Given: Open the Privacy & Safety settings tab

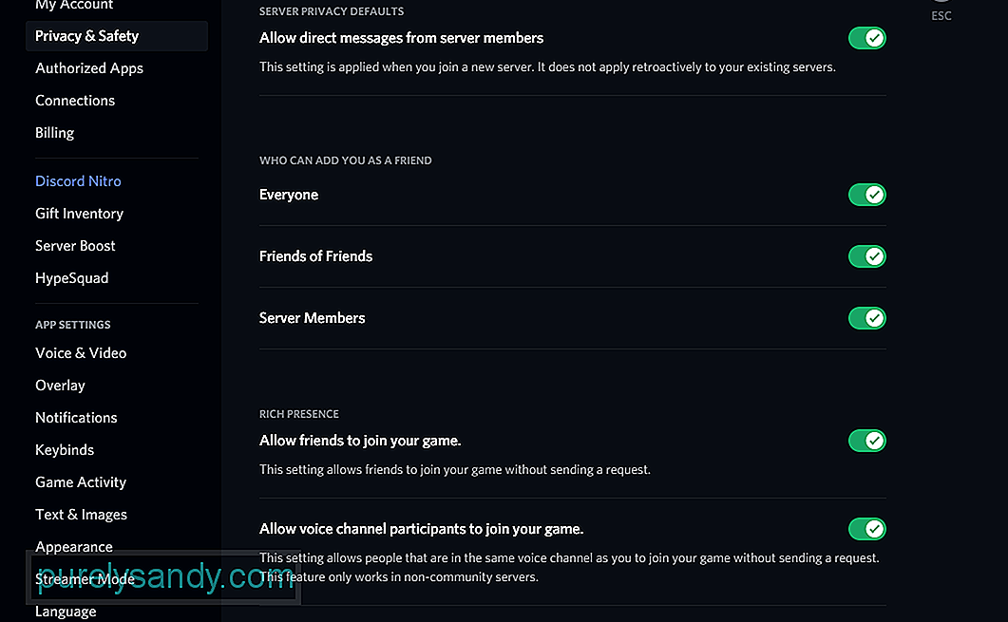Looking at the screenshot, I should point(116,36).
